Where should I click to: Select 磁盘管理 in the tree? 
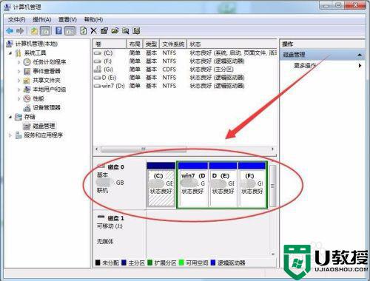[44, 126]
